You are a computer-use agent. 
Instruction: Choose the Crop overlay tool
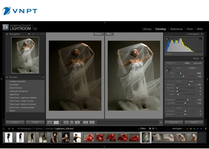[x=66, y=122]
